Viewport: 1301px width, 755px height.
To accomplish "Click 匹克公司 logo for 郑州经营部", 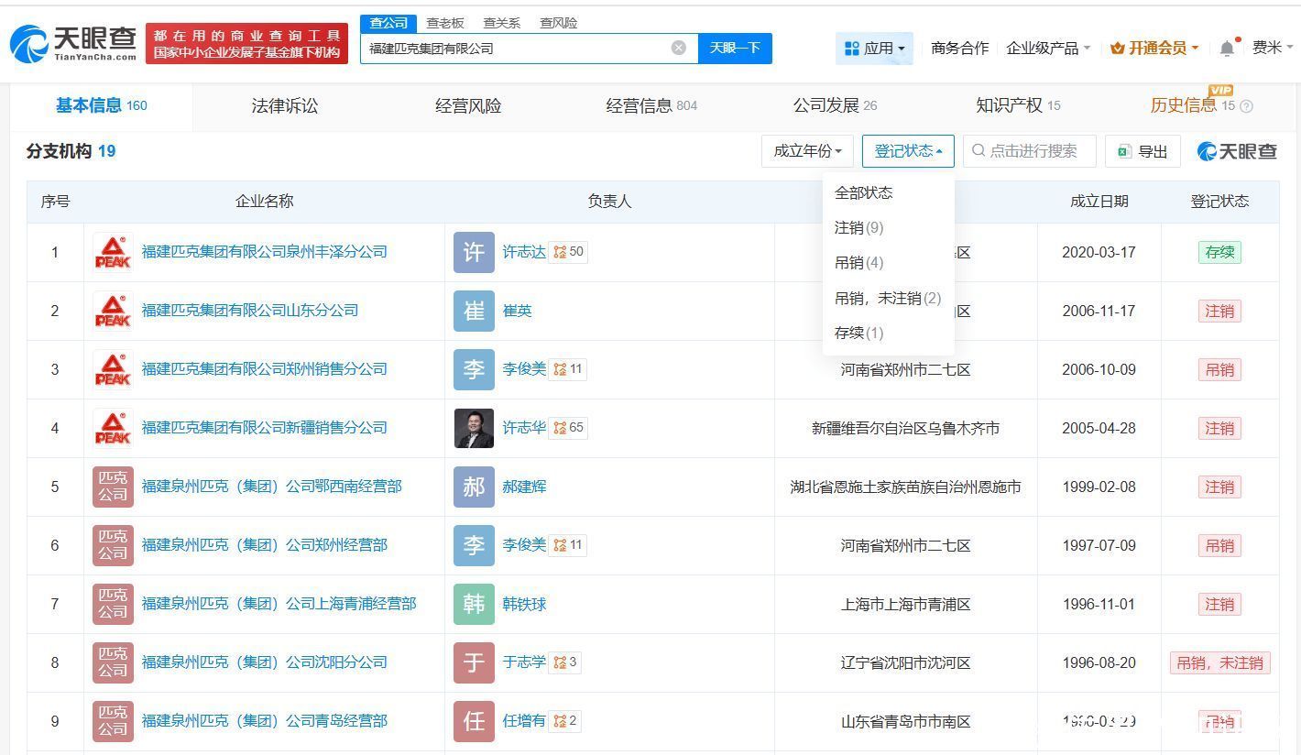I will coord(113,545).
